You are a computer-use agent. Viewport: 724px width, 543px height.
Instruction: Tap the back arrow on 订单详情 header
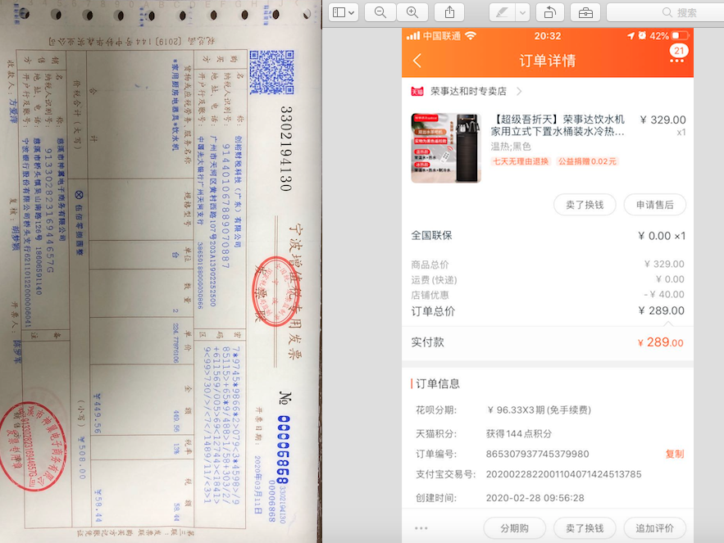coord(417,61)
